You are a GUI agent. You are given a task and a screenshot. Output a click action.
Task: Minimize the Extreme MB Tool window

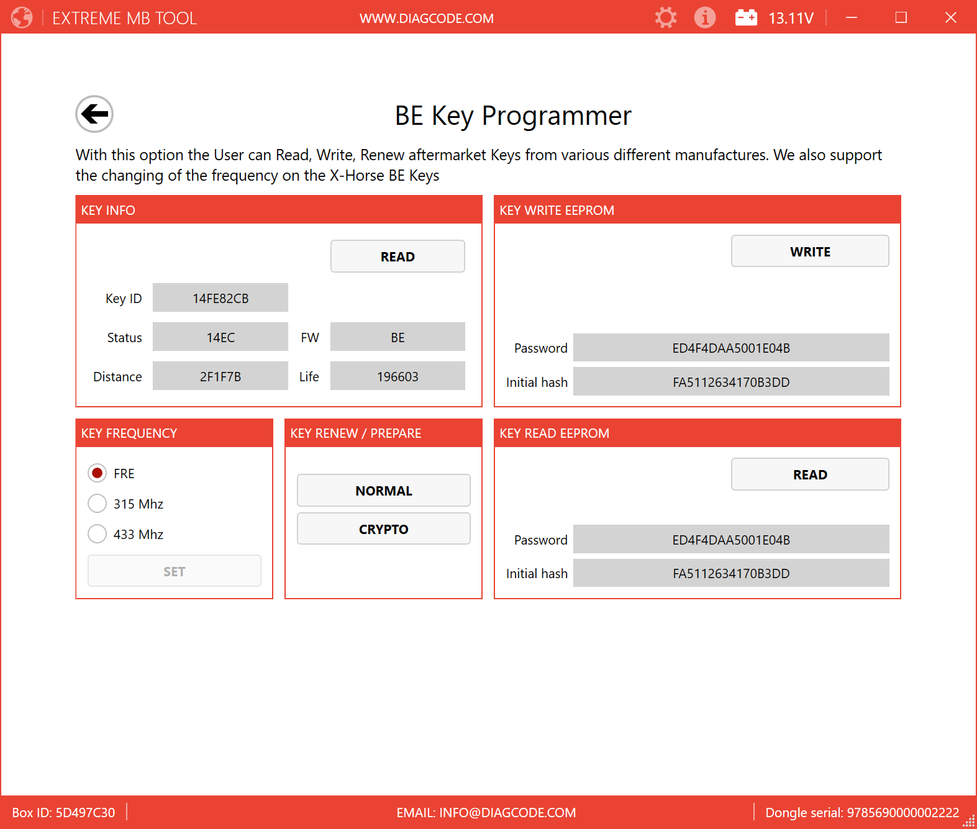pyautogui.click(x=851, y=17)
